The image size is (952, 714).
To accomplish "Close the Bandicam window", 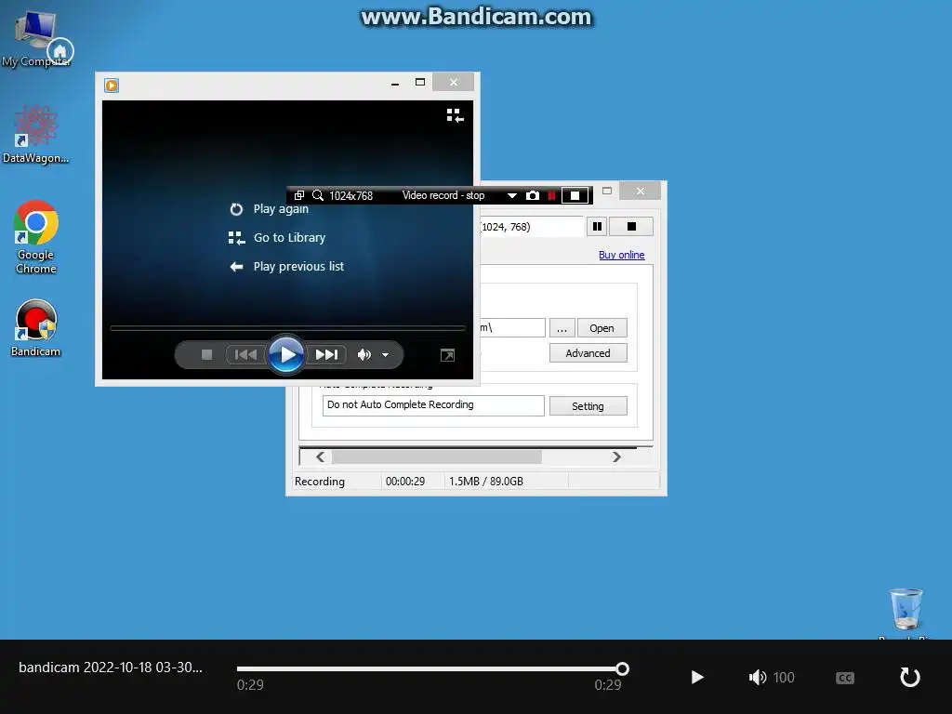I will click(x=640, y=191).
